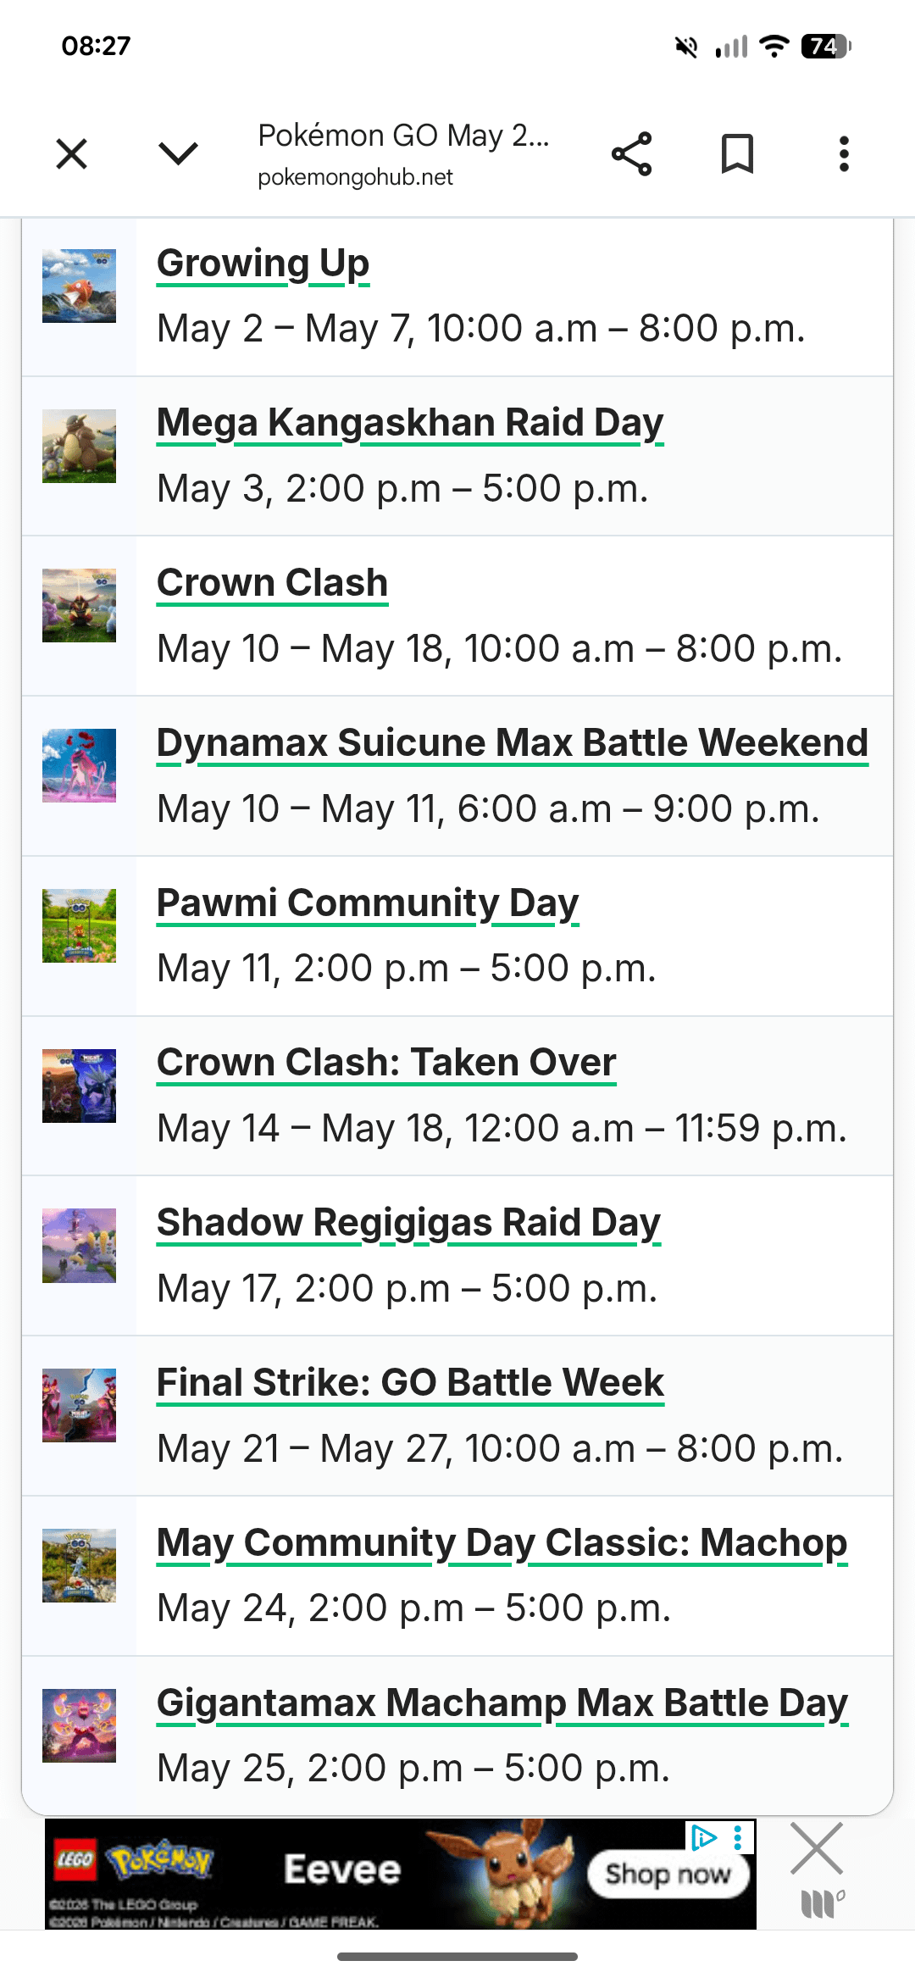Open Final Strike: GO Battle Week
Screen dimensions: 915x1983
pos(410,1383)
